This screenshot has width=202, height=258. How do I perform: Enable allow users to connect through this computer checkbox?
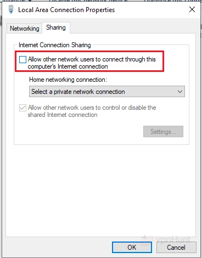[x=23, y=60]
